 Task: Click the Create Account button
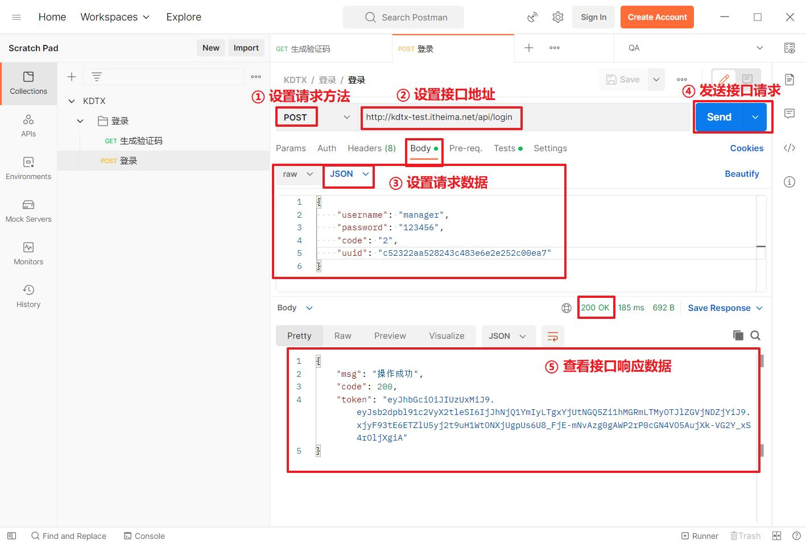(657, 17)
